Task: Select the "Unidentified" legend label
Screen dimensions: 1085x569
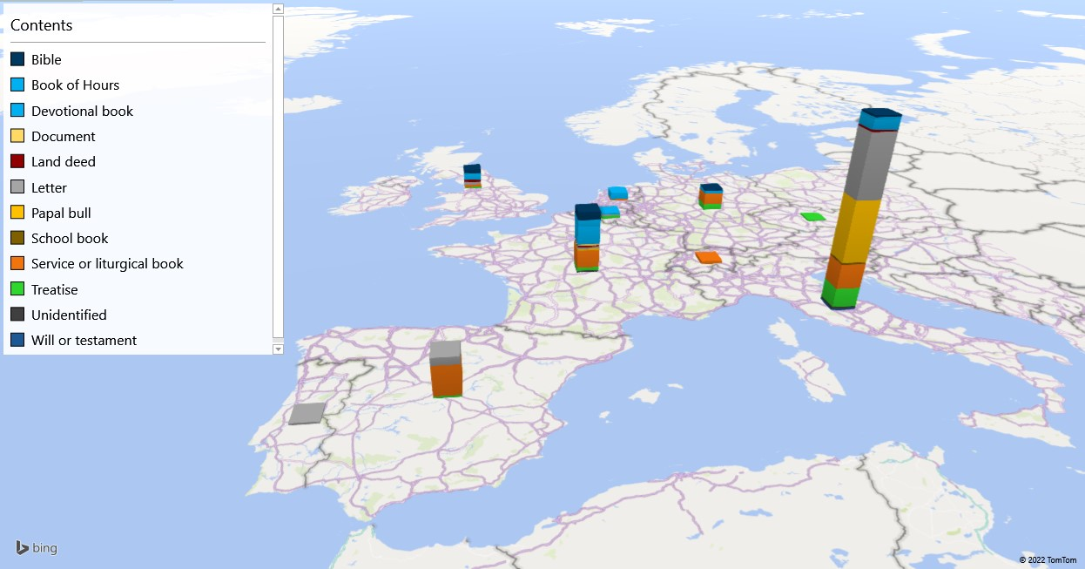Action: (69, 315)
